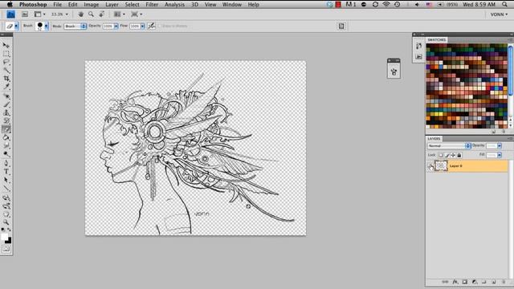This screenshot has height=289, width=514.
Task: Select the Pen tool
Action: pyautogui.click(x=6, y=163)
